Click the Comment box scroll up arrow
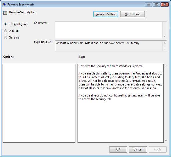The width and height of the screenshot is (171, 157). (x=165, y=24)
